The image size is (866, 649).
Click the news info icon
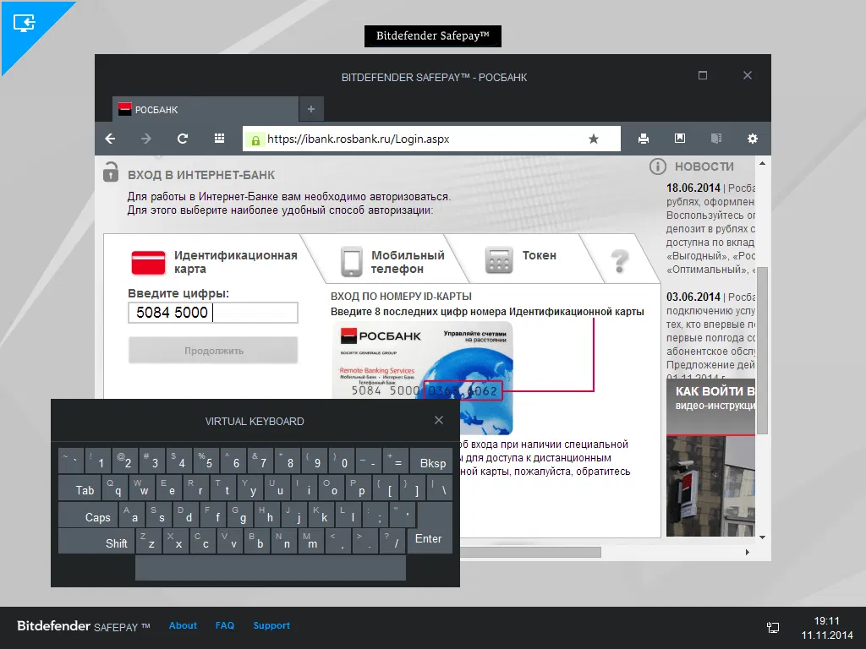(x=658, y=166)
